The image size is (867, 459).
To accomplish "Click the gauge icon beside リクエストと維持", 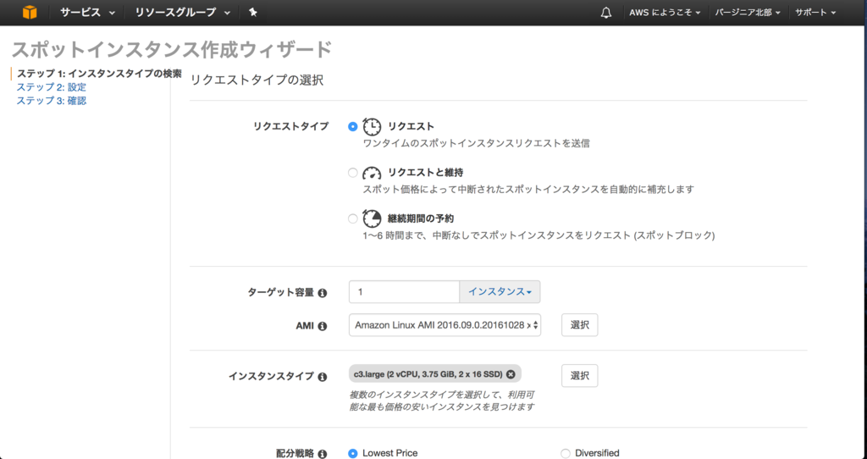I will pos(372,173).
